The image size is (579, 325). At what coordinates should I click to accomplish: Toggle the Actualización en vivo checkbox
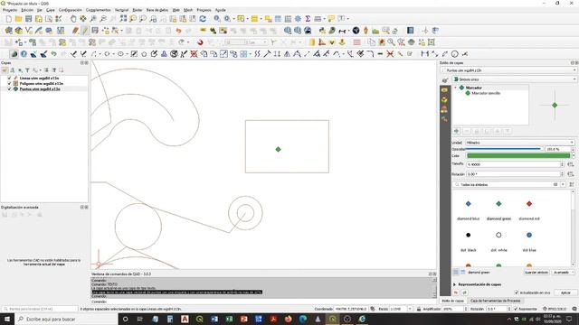coord(517,292)
